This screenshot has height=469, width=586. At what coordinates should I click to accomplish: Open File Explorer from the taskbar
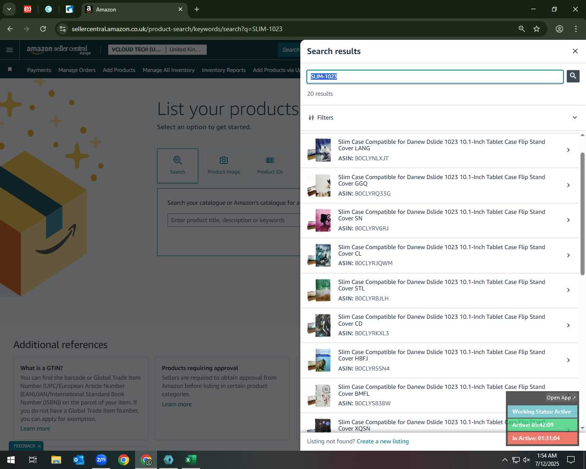56,460
